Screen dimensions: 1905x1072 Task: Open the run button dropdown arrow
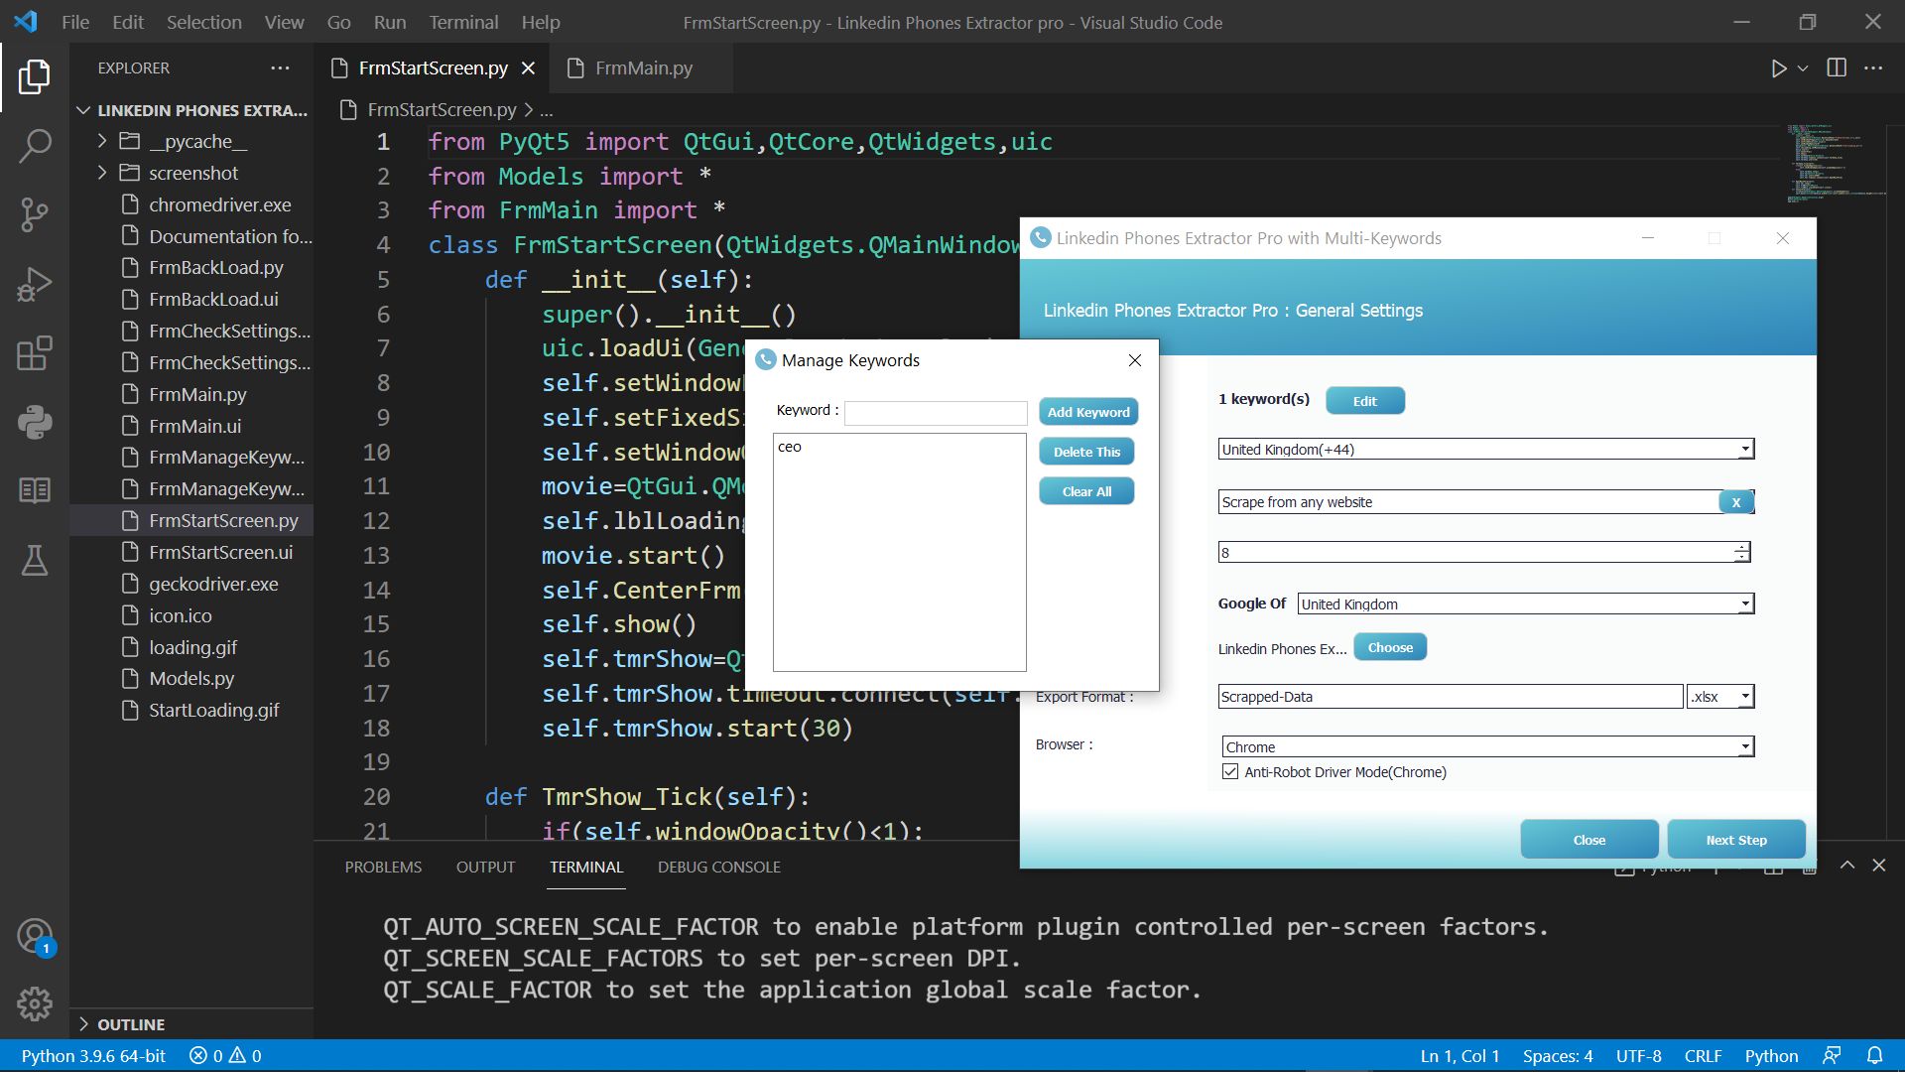1803,68
